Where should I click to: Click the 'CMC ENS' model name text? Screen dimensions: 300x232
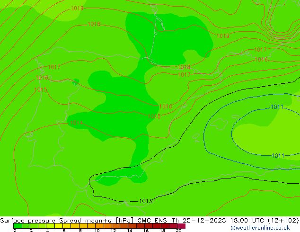point(152,221)
